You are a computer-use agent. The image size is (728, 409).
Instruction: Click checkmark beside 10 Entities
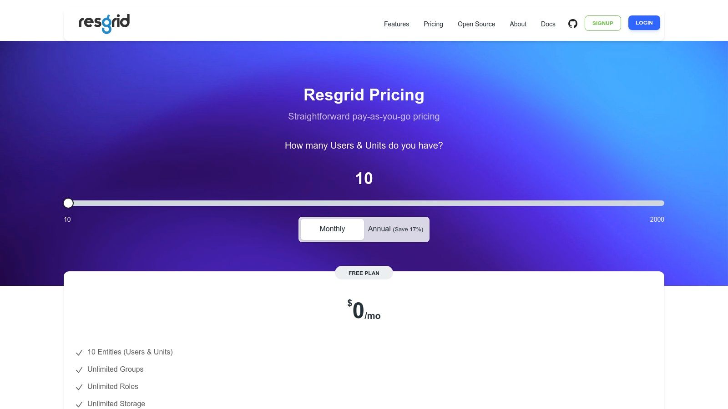pyautogui.click(x=79, y=353)
